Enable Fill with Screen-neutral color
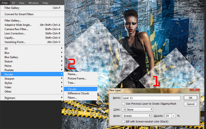The height and width of the screenshot is (129, 206). tap(123, 121)
